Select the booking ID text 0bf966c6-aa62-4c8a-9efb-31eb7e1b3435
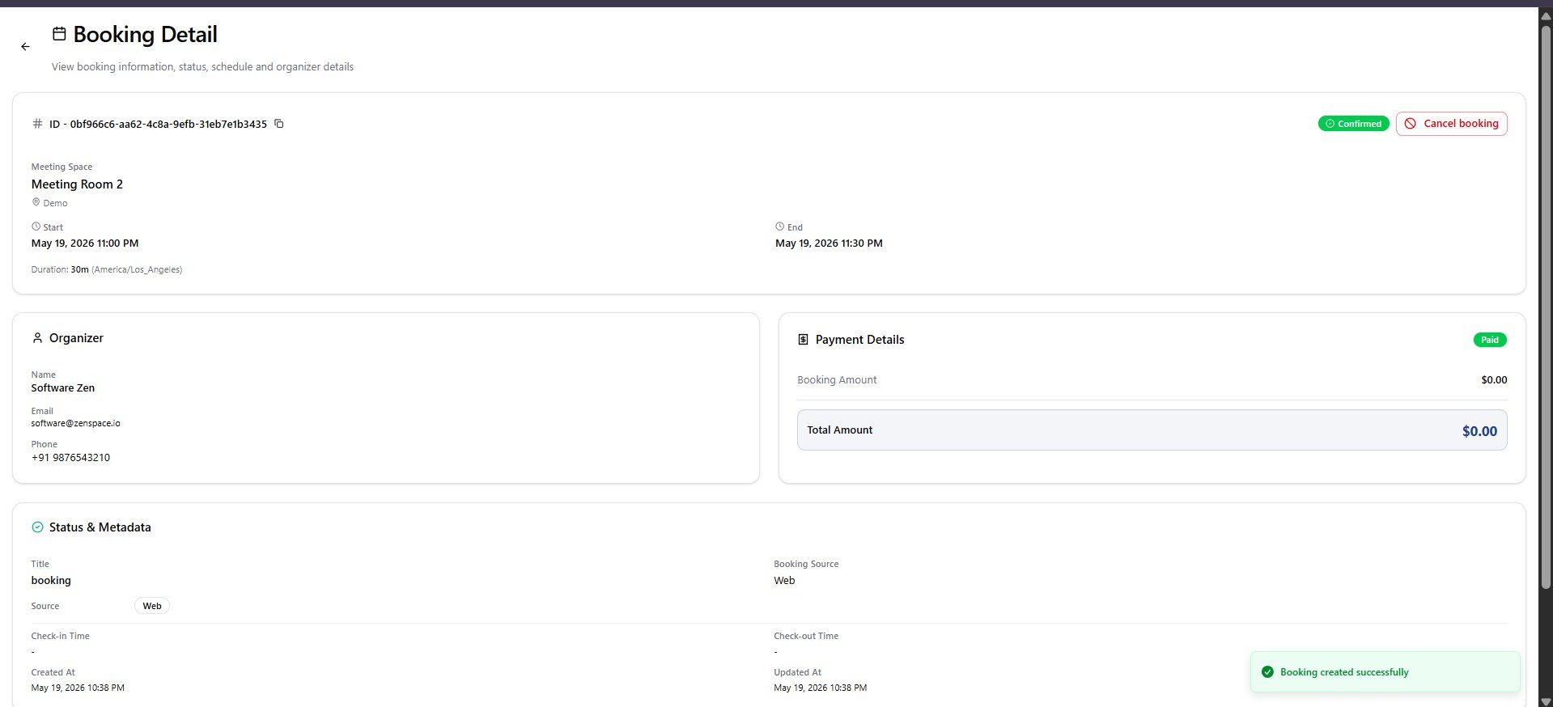This screenshot has width=1553, height=707. pos(168,124)
